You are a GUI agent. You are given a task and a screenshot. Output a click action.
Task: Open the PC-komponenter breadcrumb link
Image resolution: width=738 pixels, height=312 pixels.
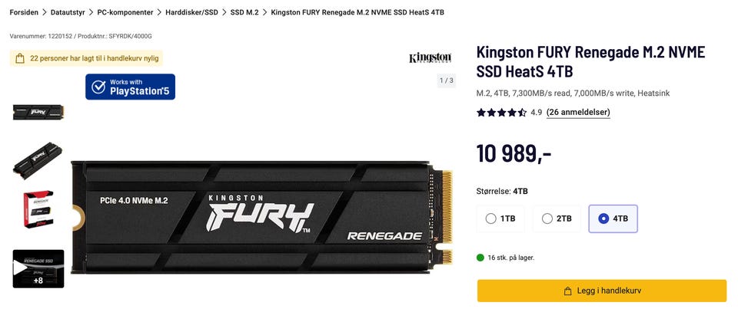click(125, 13)
